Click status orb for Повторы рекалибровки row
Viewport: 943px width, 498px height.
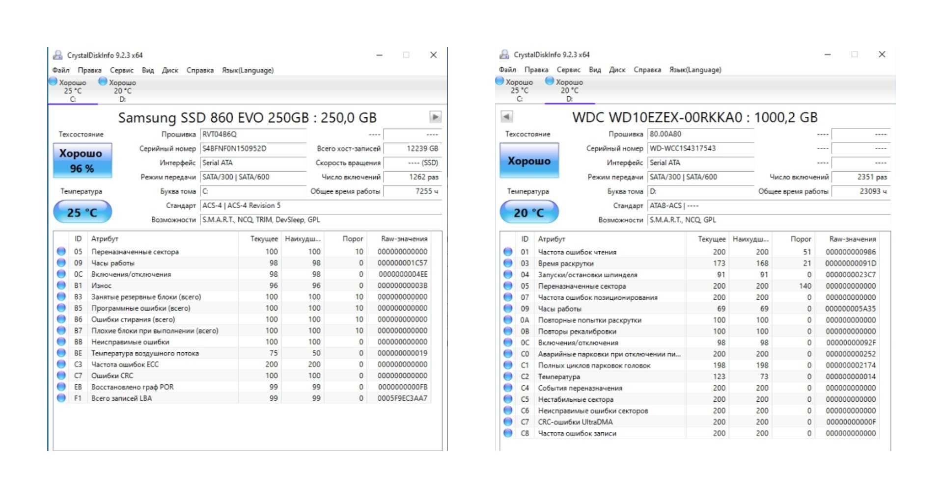[508, 331]
